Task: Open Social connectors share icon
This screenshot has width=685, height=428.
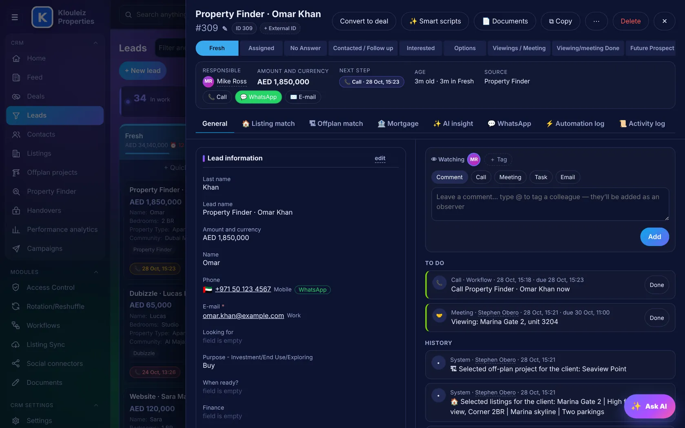Action: coord(16,364)
